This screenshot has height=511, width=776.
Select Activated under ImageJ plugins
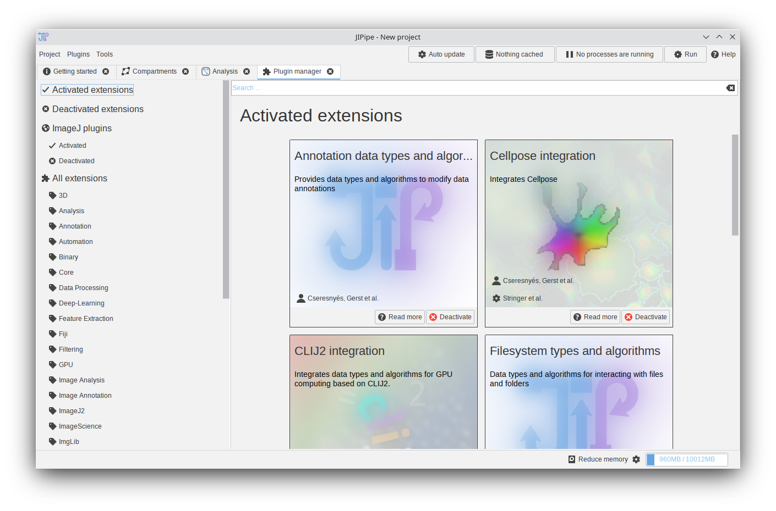(72, 145)
